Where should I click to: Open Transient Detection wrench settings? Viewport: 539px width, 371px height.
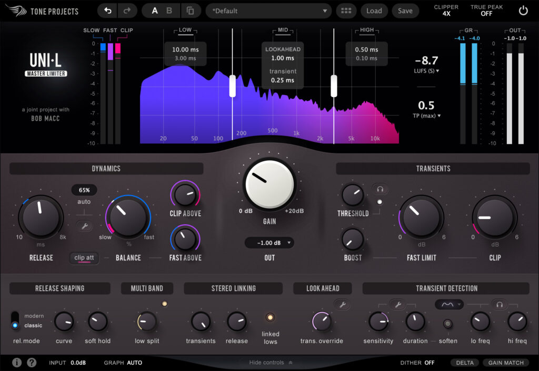pos(398,304)
